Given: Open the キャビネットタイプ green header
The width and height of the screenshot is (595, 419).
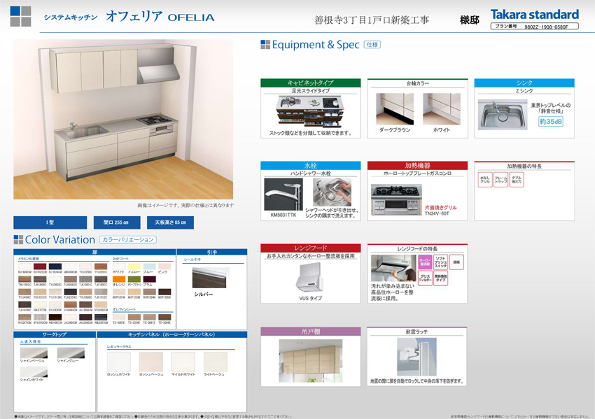Looking at the screenshot, I should click(x=310, y=83).
